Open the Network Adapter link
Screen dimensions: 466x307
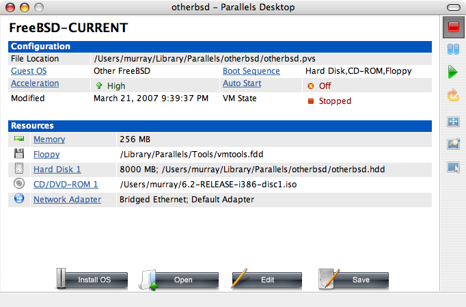(x=67, y=200)
